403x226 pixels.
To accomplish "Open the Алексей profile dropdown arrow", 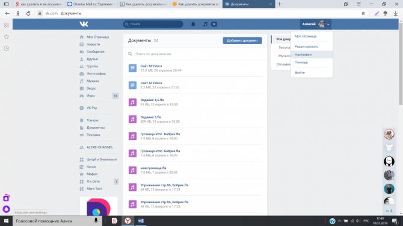I will [x=328, y=25].
